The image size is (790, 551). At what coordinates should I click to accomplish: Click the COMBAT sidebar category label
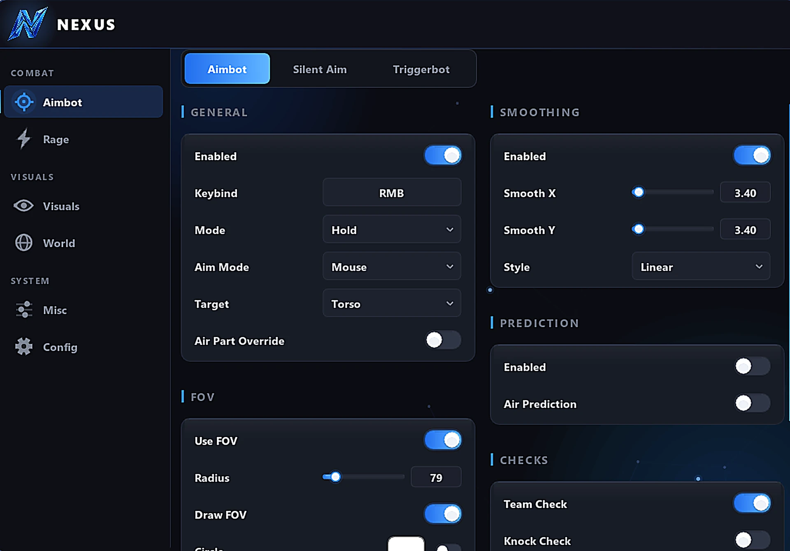(32, 73)
